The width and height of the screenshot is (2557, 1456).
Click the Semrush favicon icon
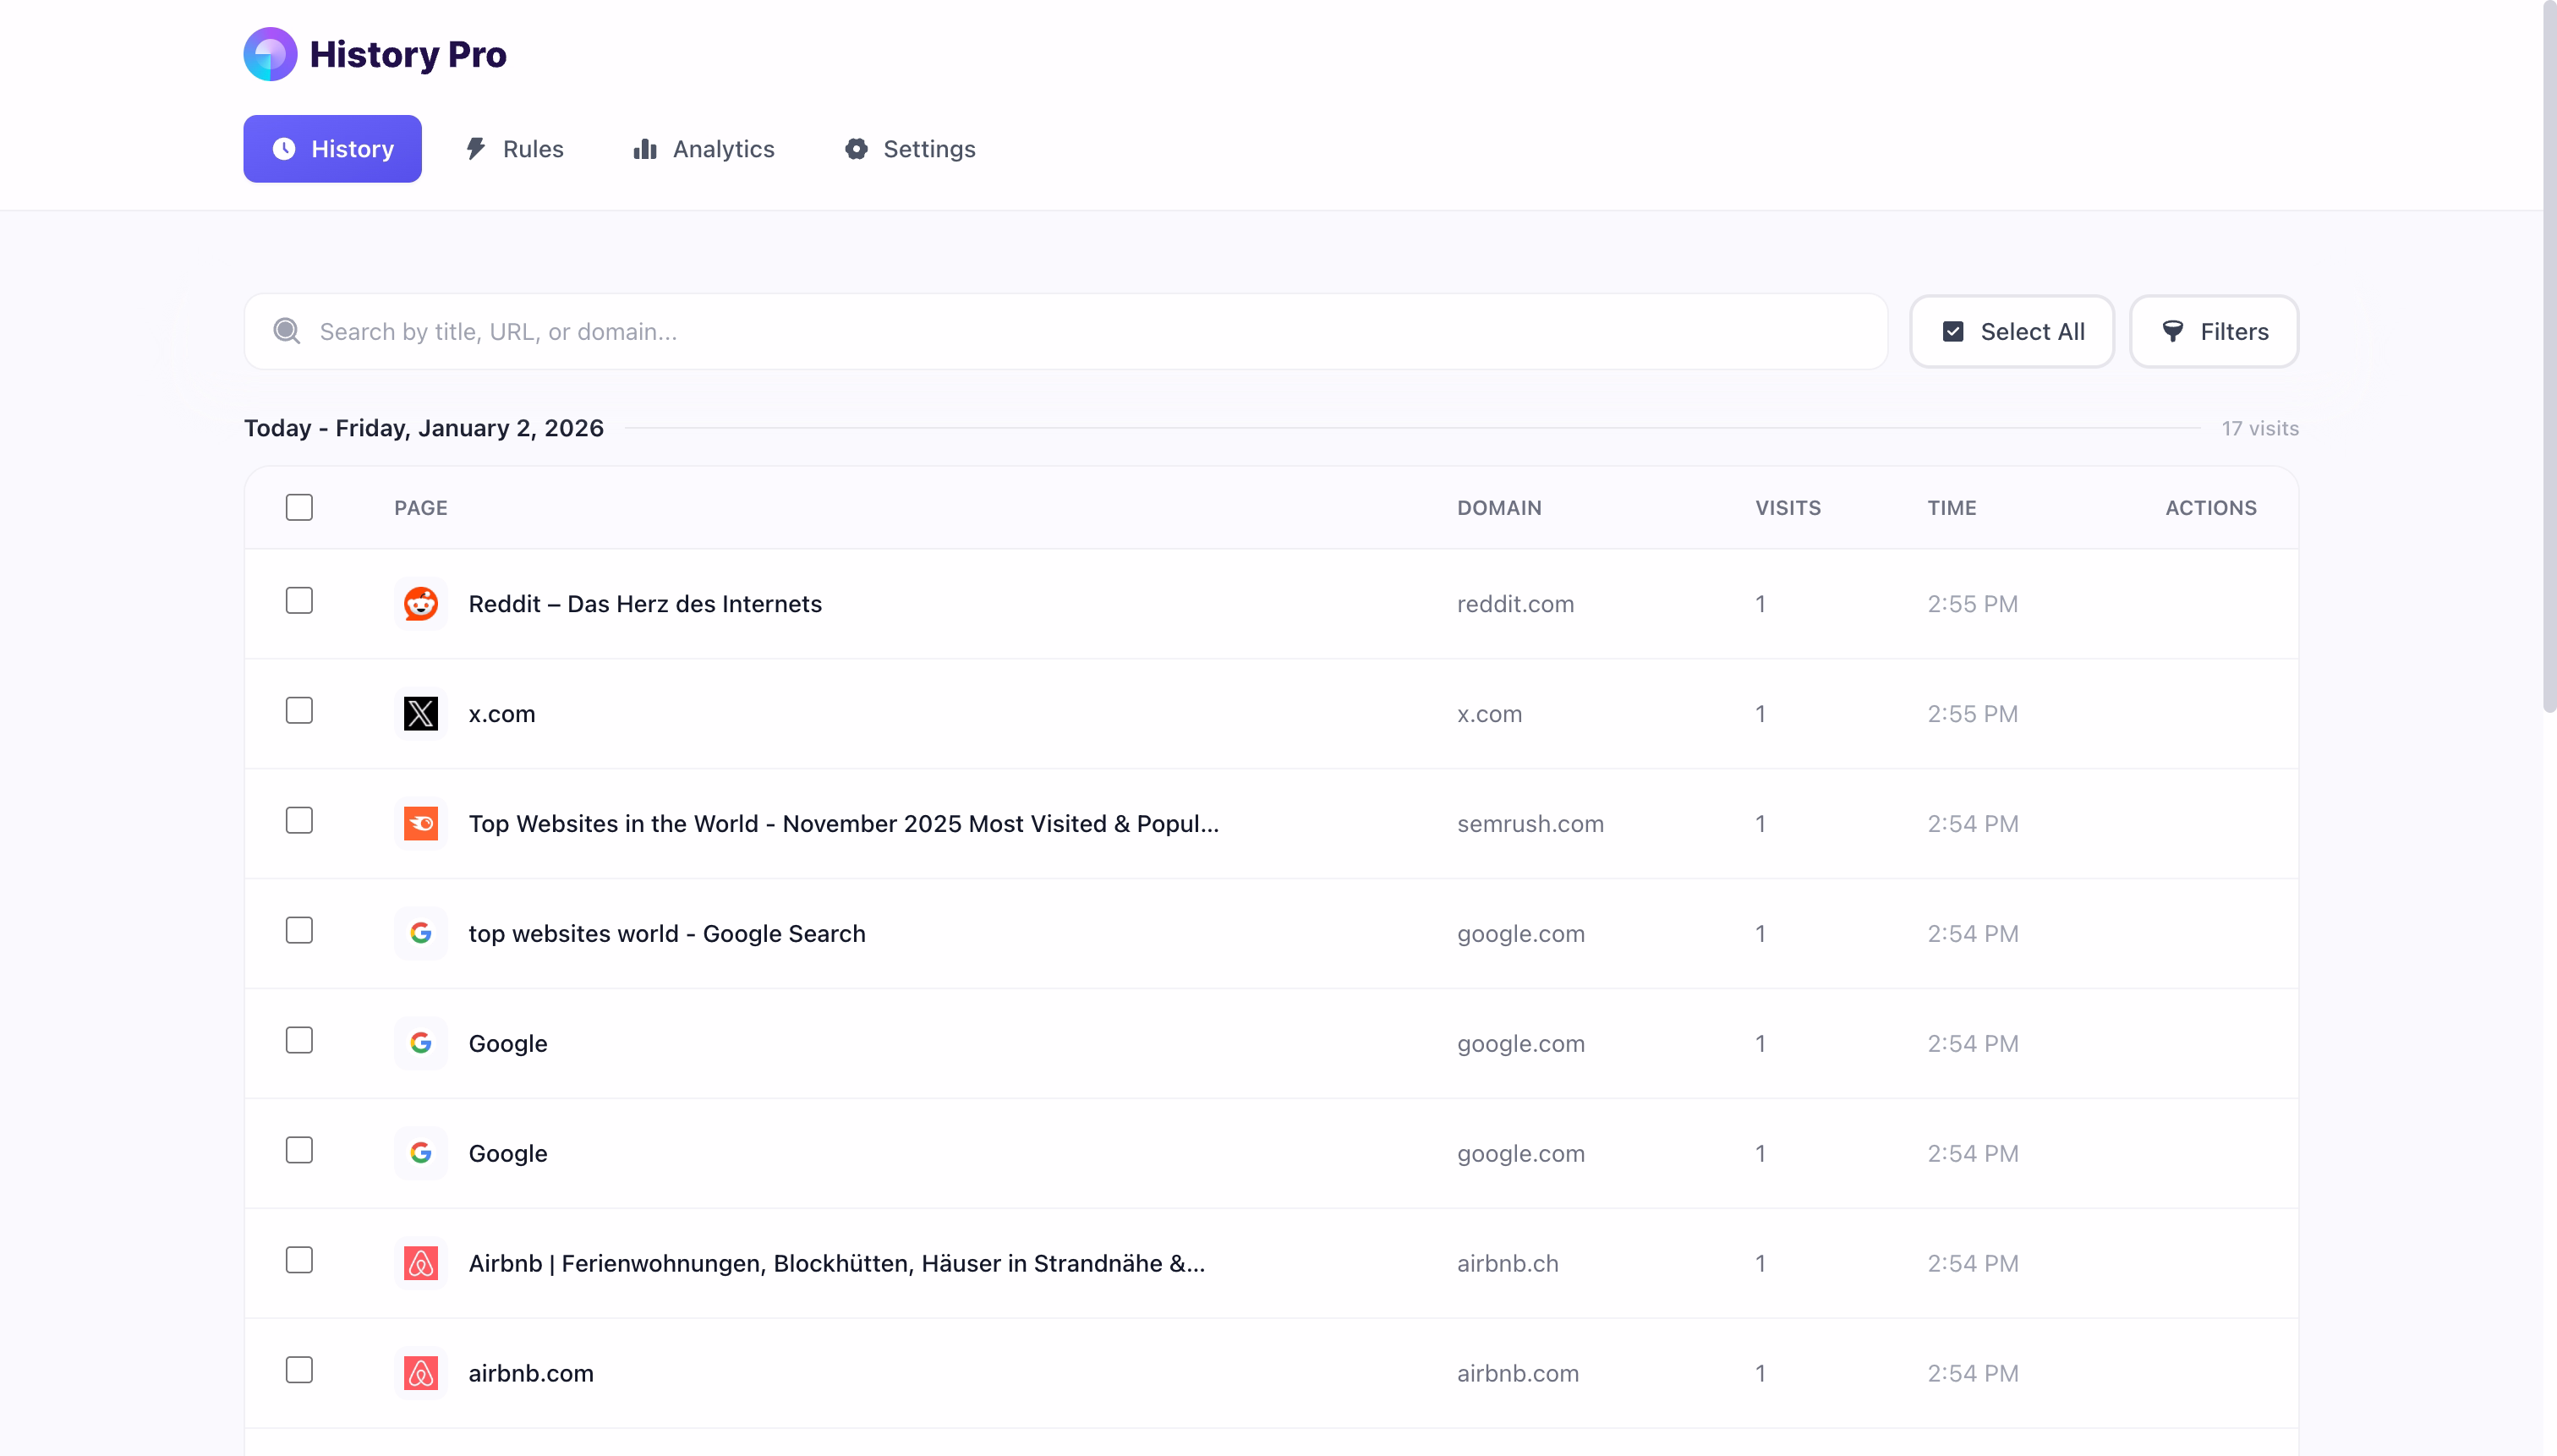(x=421, y=823)
